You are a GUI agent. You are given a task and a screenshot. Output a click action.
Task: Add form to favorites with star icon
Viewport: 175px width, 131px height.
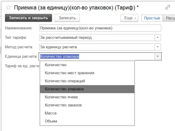(8, 8)
